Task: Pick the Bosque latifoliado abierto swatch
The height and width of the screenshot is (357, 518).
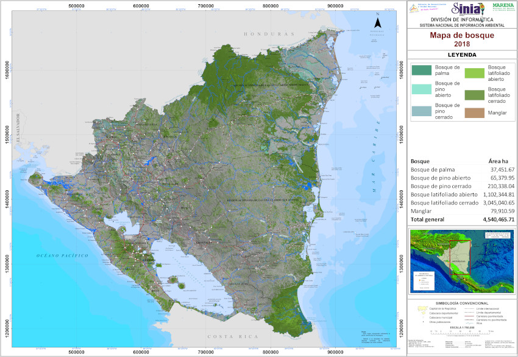Action: click(x=475, y=73)
